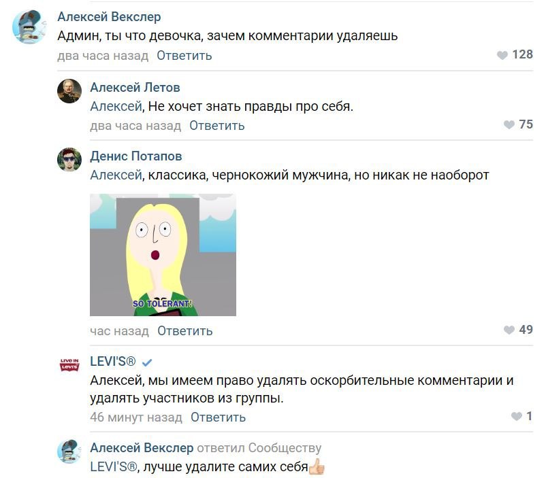Click 'час назад' timestamp
546x478 pixels.
point(119,330)
